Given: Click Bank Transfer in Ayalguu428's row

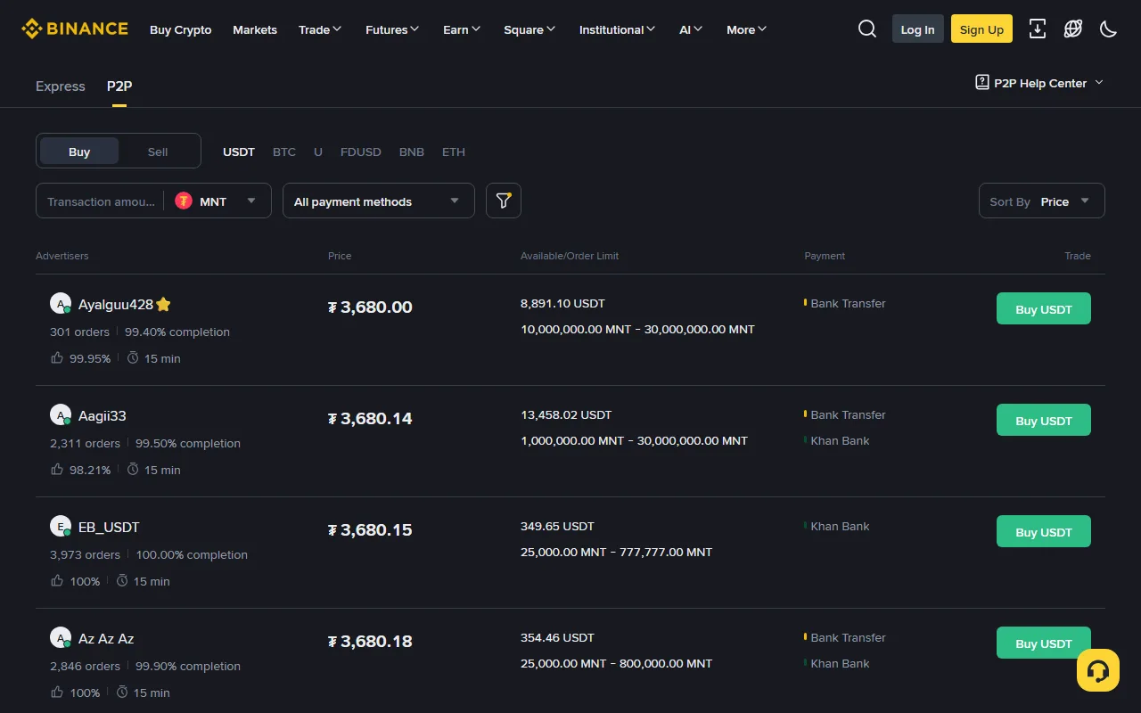Looking at the screenshot, I should click(848, 303).
